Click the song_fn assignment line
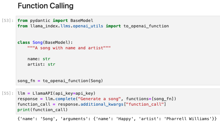 click(60, 81)
